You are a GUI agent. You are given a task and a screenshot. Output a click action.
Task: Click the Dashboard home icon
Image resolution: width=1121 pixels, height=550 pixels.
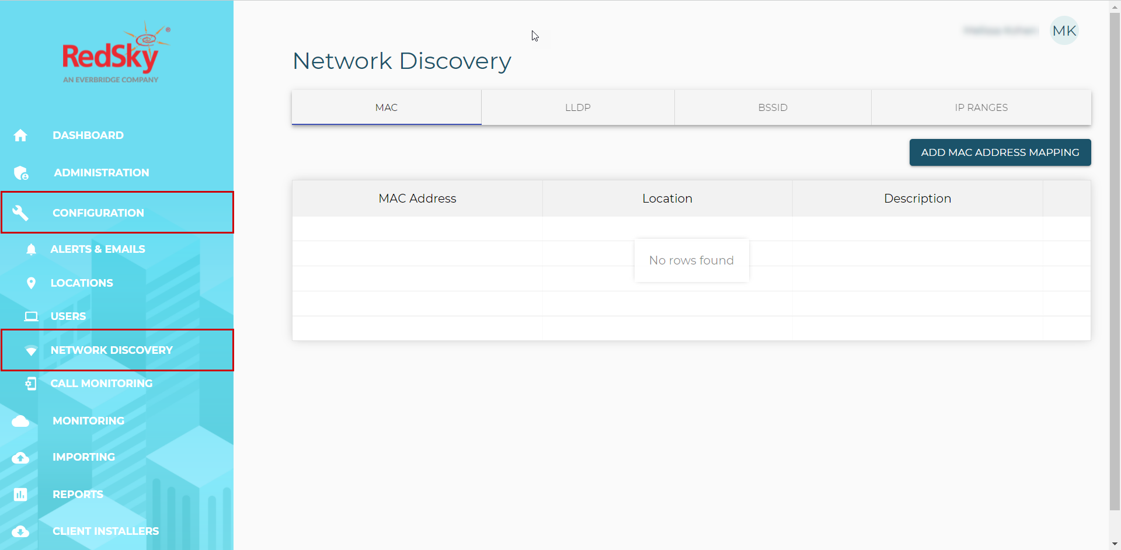point(20,135)
